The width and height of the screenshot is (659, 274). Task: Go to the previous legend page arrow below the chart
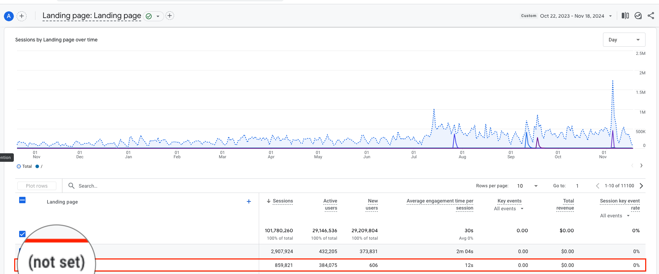(x=632, y=166)
